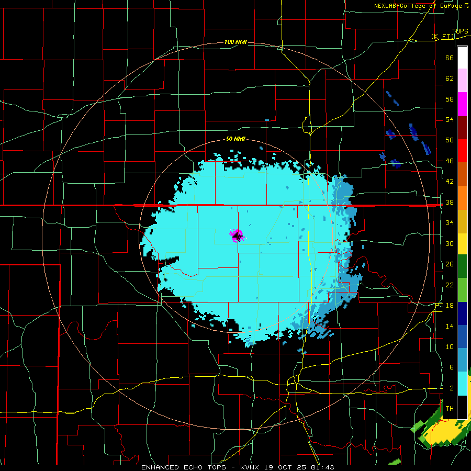
Task: Click the legend value 62
Action: [x=450, y=78]
